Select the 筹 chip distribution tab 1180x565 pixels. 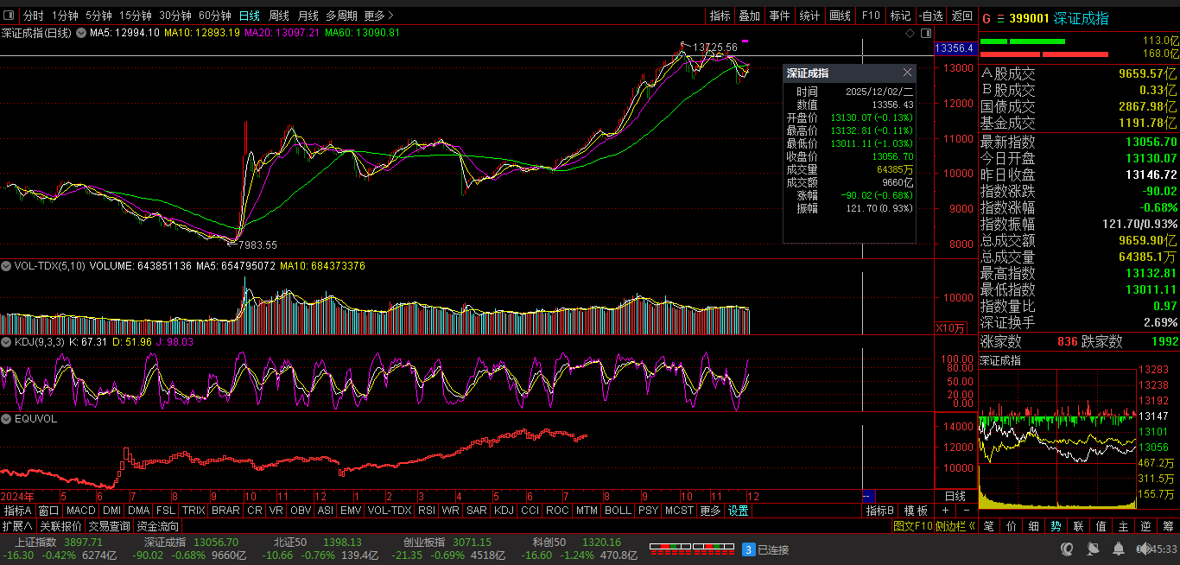coord(1168,526)
